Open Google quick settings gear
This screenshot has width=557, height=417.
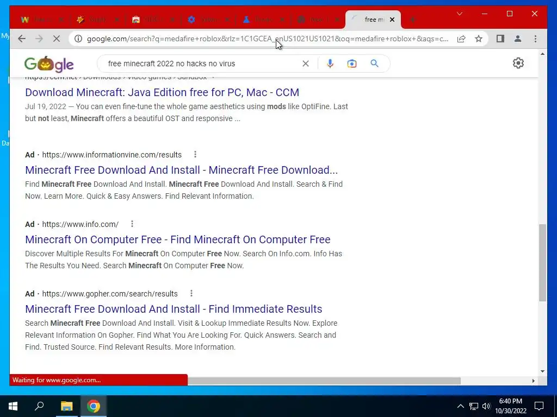click(518, 63)
